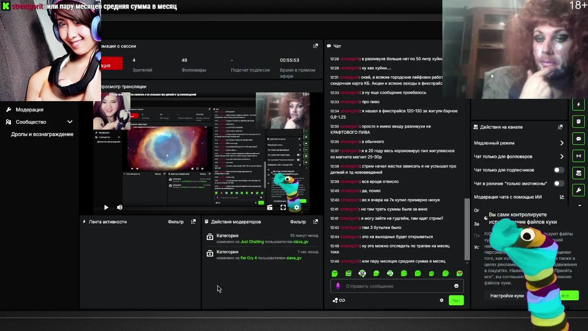The height and width of the screenshot is (331, 588).
Task: Click the chat bubble sidebar button
Action: coord(578,139)
